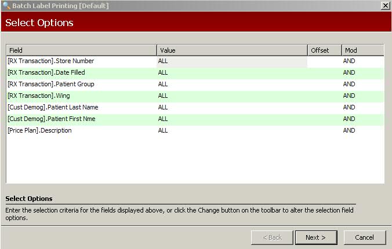Viewport: 392px width, 249px height.
Task: Click the Cancel button
Action: pos(365,237)
